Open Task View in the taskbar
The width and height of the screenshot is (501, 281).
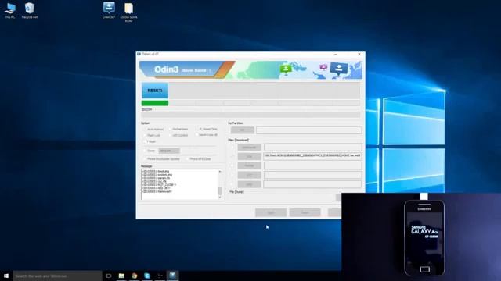click(x=108, y=276)
